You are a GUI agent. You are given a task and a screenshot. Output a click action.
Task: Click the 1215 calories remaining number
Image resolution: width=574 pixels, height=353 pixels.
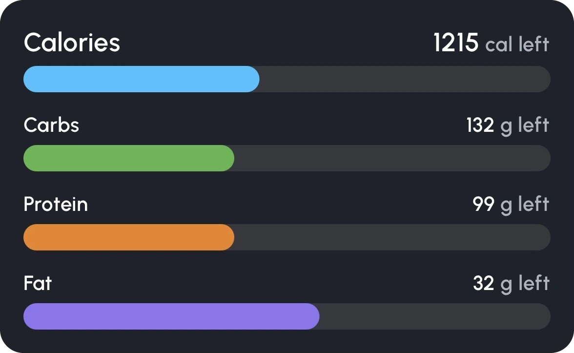click(x=456, y=42)
